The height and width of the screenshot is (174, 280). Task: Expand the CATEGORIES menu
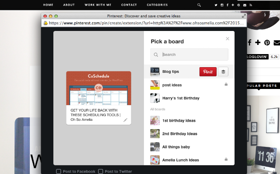coord(157,5)
